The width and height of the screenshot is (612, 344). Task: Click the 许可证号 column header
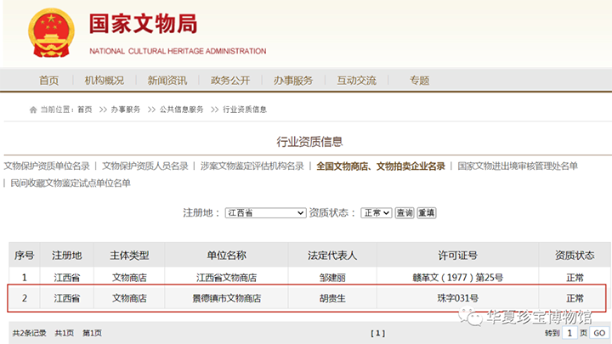coord(457,256)
